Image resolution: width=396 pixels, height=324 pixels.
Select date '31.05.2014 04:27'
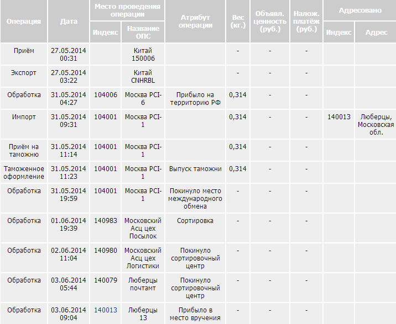coord(69,99)
